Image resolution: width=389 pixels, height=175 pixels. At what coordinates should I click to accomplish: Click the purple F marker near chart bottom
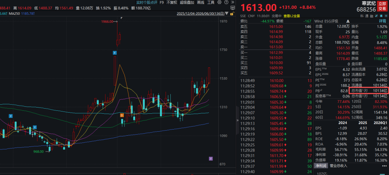(x=211, y=159)
